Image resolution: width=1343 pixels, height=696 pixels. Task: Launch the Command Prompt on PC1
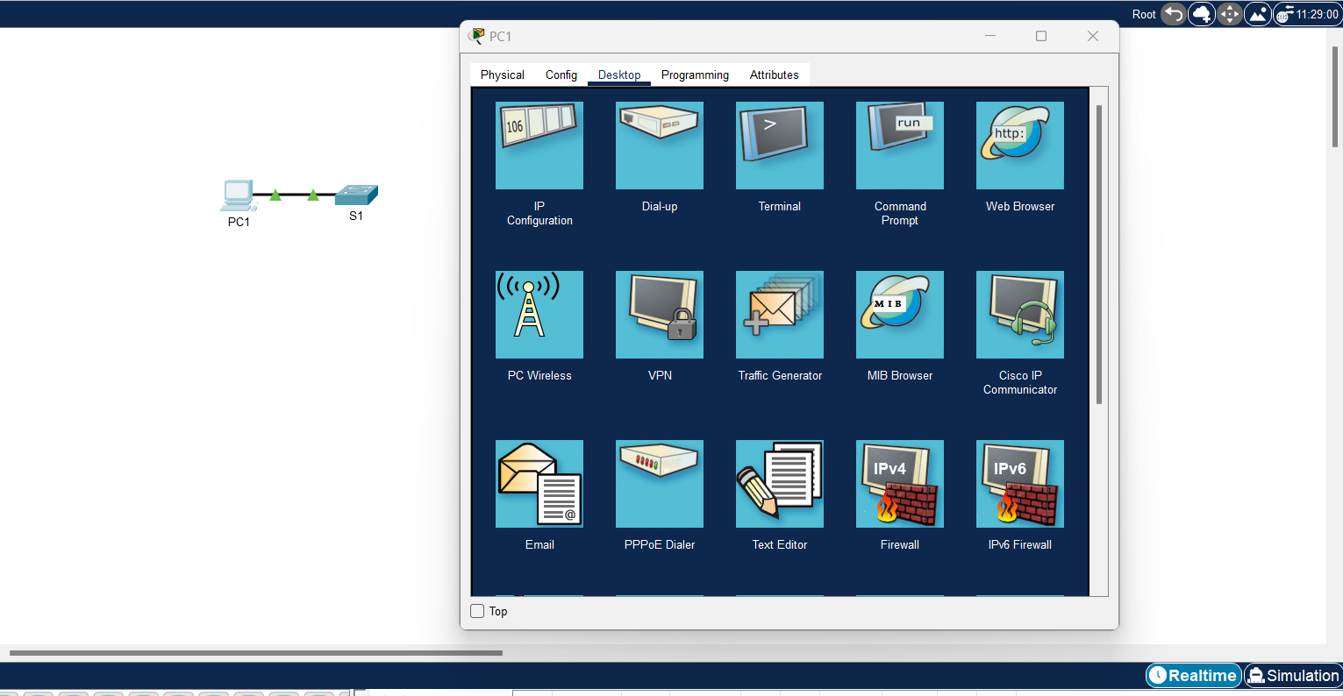click(x=899, y=146)
